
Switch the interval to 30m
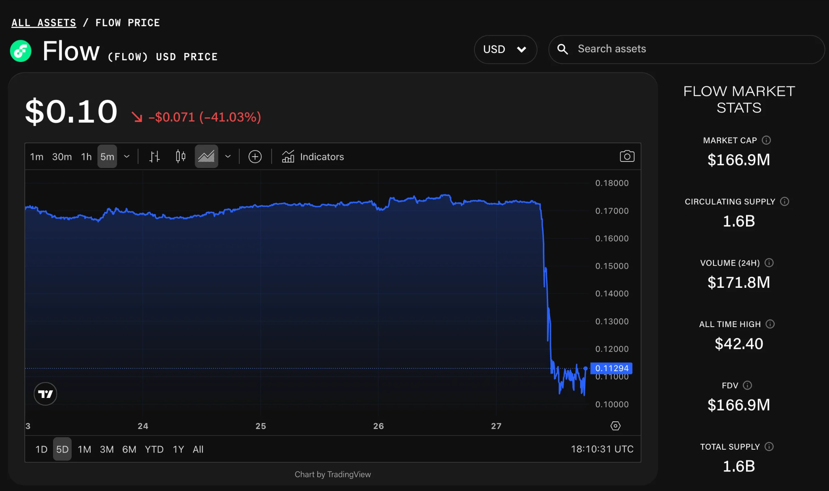click(62, 157)
